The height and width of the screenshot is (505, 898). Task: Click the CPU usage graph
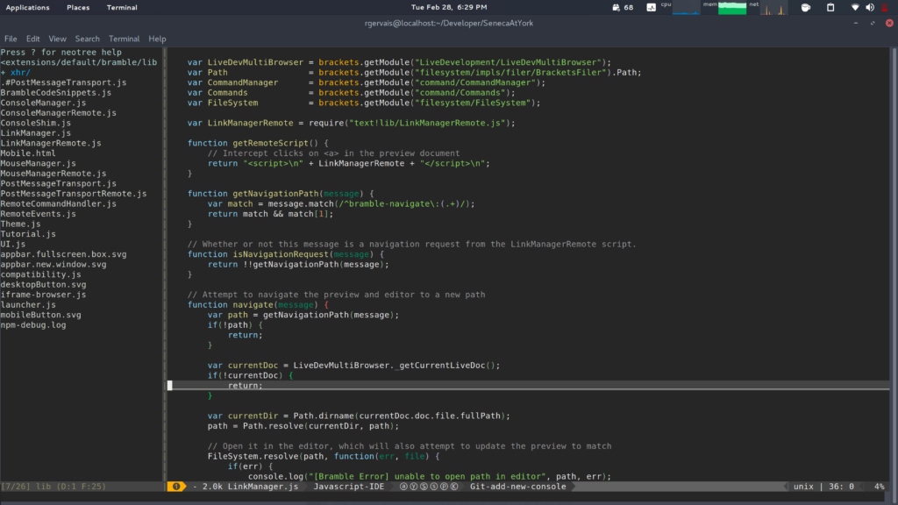[x=687, y=9]
